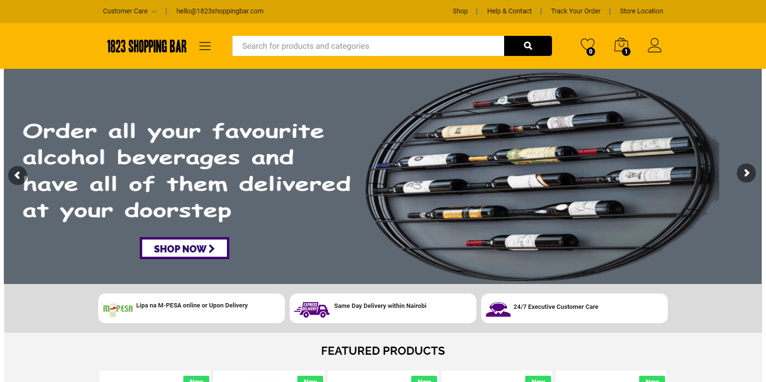Click the purple customer care agent icon
Image resolution: width=766 pixels, height=382 pixels.
click(498, 309)
